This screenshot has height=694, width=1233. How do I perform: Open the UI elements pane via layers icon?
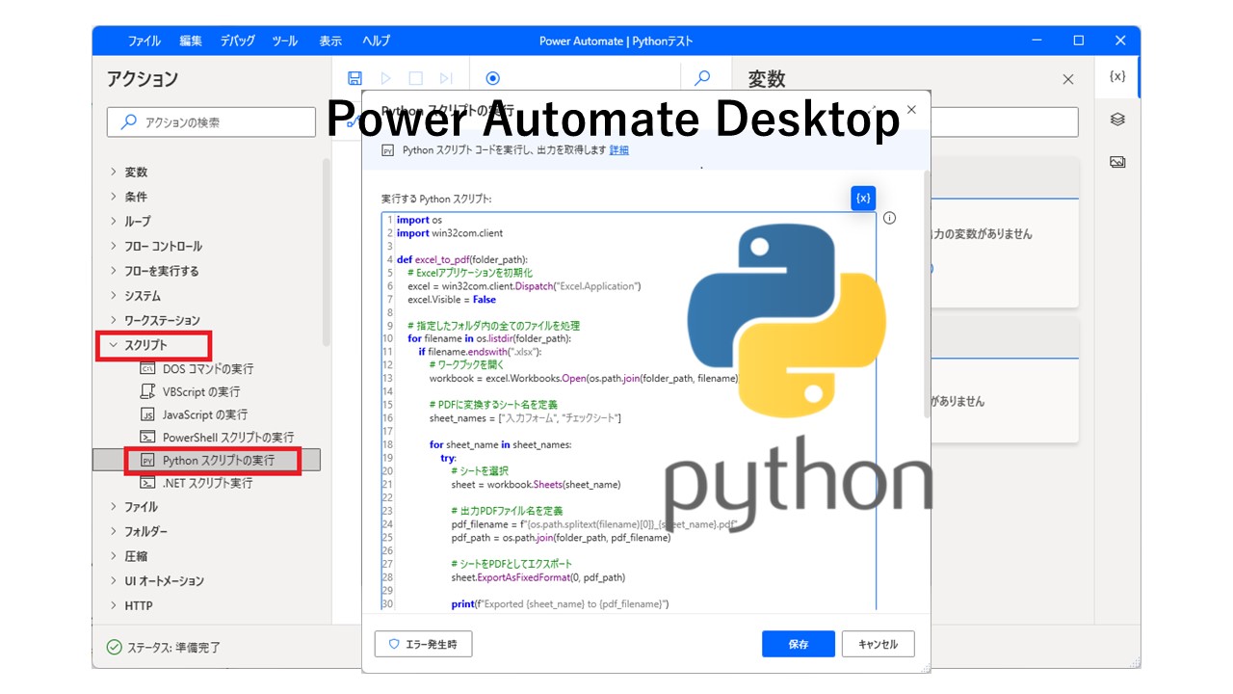[x=1116, y=120]
